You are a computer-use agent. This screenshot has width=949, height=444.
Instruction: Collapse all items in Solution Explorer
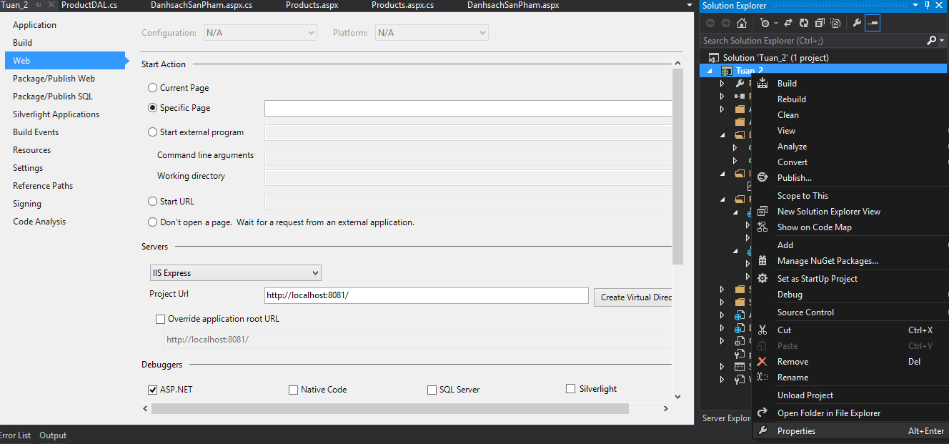(820, 22)
